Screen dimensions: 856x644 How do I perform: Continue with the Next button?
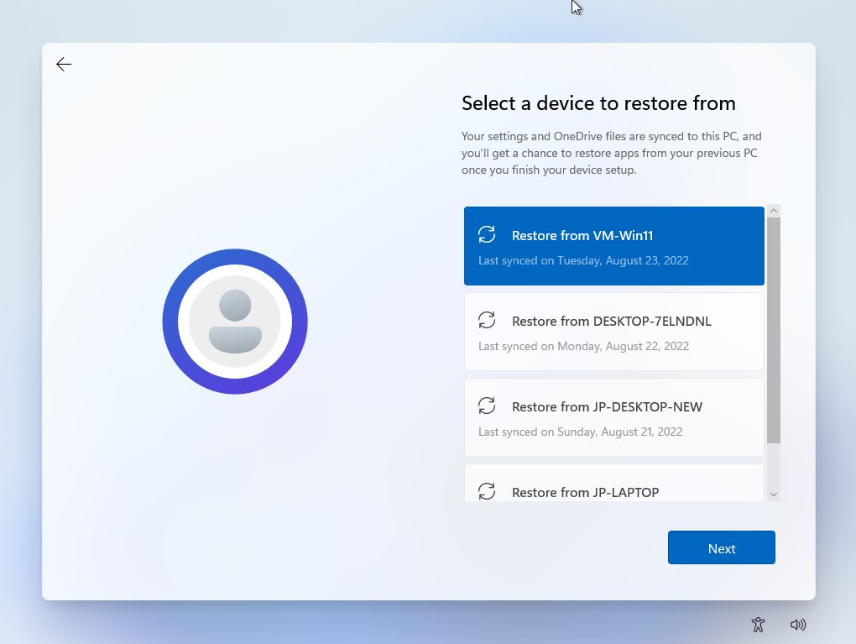[x=721, y=547]
